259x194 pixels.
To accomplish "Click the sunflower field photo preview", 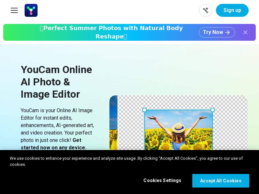I will pos(179,130).
